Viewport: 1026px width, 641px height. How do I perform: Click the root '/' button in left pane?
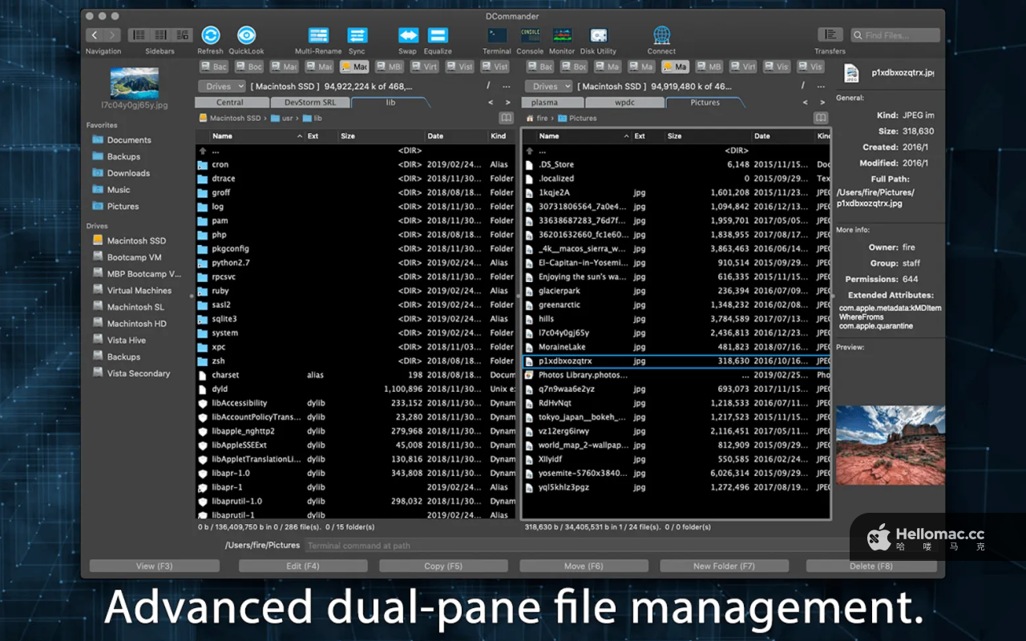pos(488,86)
